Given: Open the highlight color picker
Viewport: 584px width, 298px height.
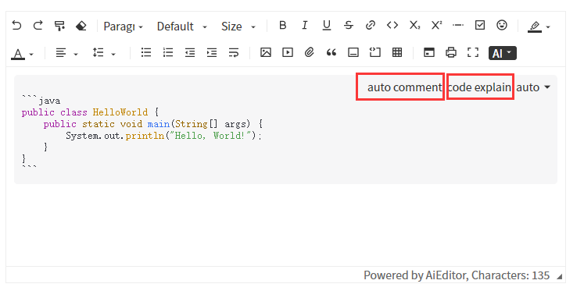Looking at the screenshot, I should coord(539,27).
